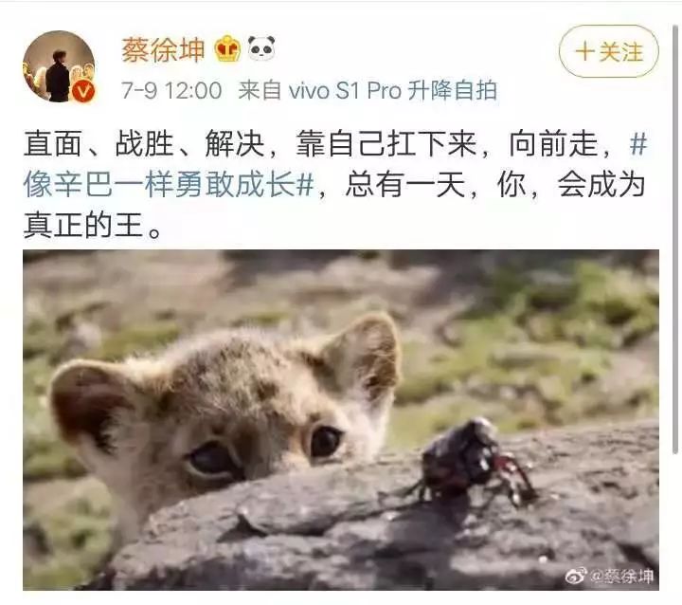Click the orange V verification badge
The width and height of the screenshot is (682, 605).
(83, 92)
